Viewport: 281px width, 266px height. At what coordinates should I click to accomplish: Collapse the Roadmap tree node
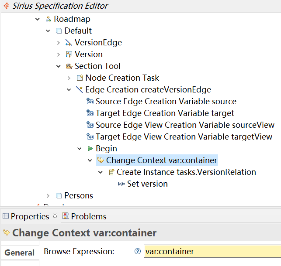tap(37, 19)
